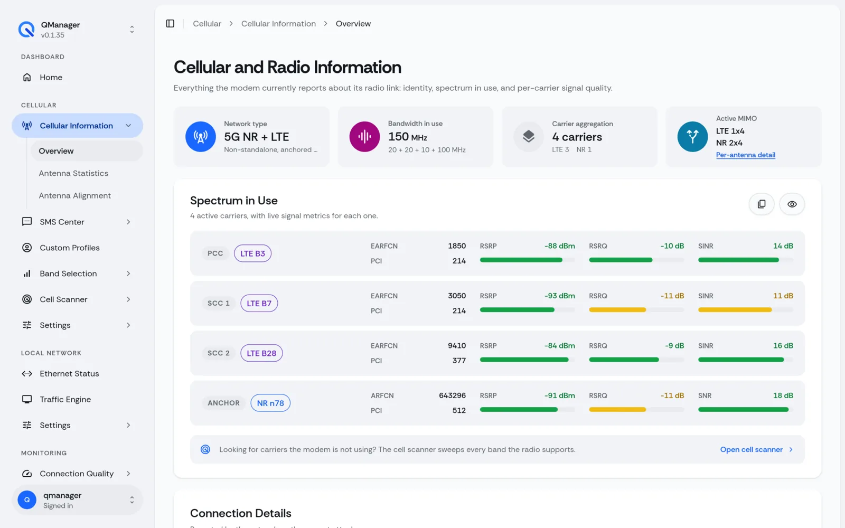Open the Per-antenna detail link

[x=746, y=155]
